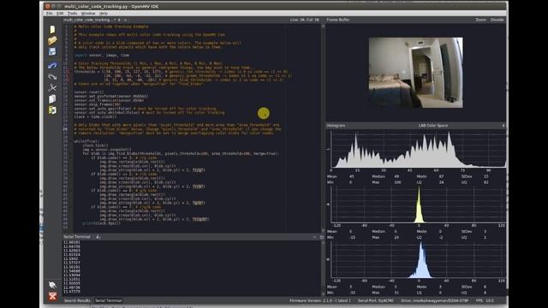Click the Firmware Version status entry
This screenshot has width=548, height=308.
coord(319,300)
